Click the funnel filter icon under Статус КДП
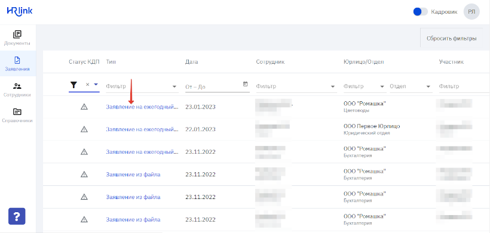 pos(73,85)
